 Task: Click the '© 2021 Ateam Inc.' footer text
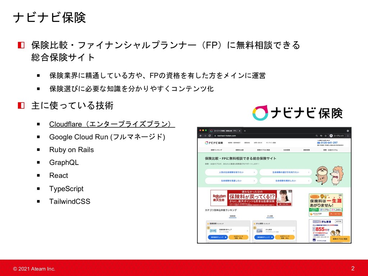[34, 269]
